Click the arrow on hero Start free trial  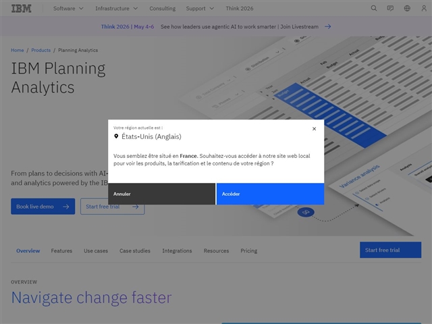[135, 207]
